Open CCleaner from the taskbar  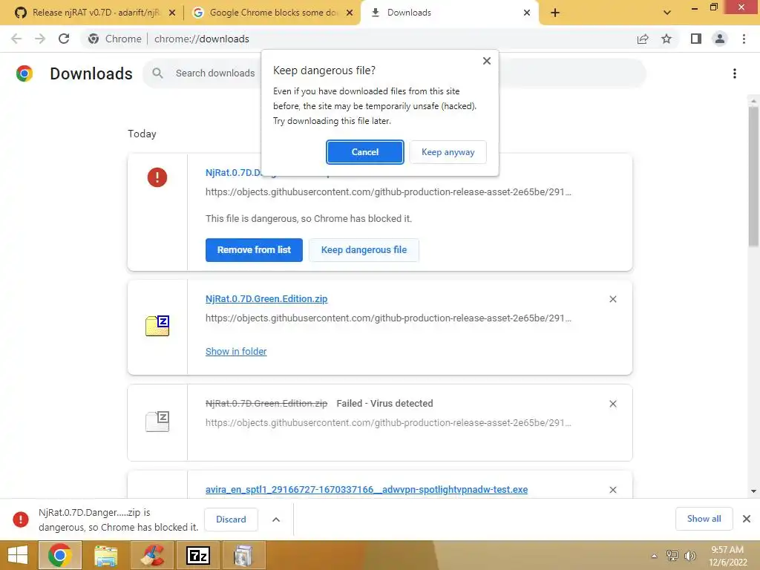coord(152,555)
